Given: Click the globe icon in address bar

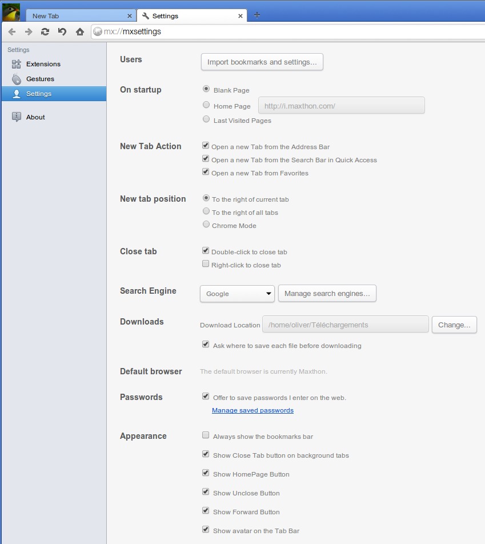Looking at the screenshot, I should pos(98,31).
